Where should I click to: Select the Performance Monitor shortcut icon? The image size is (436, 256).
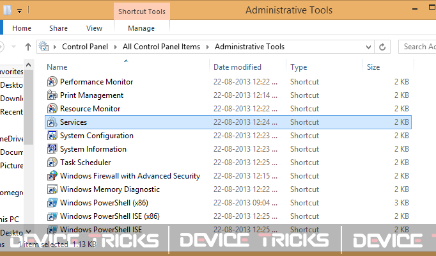pos(52,82)
